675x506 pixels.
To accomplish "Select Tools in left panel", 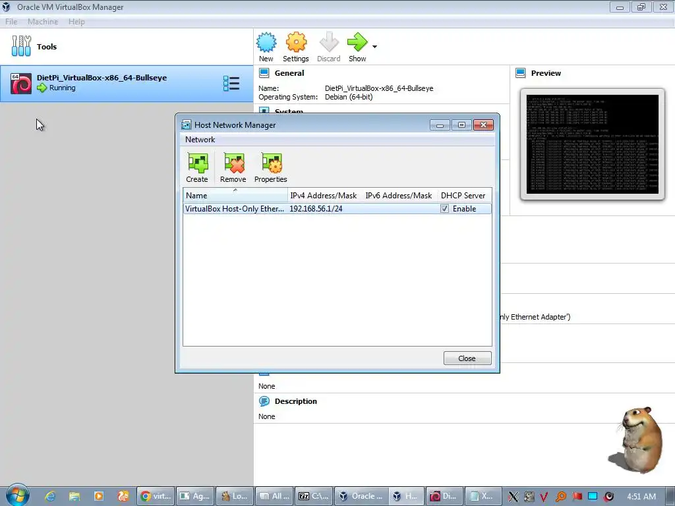I will click(127, 47).
